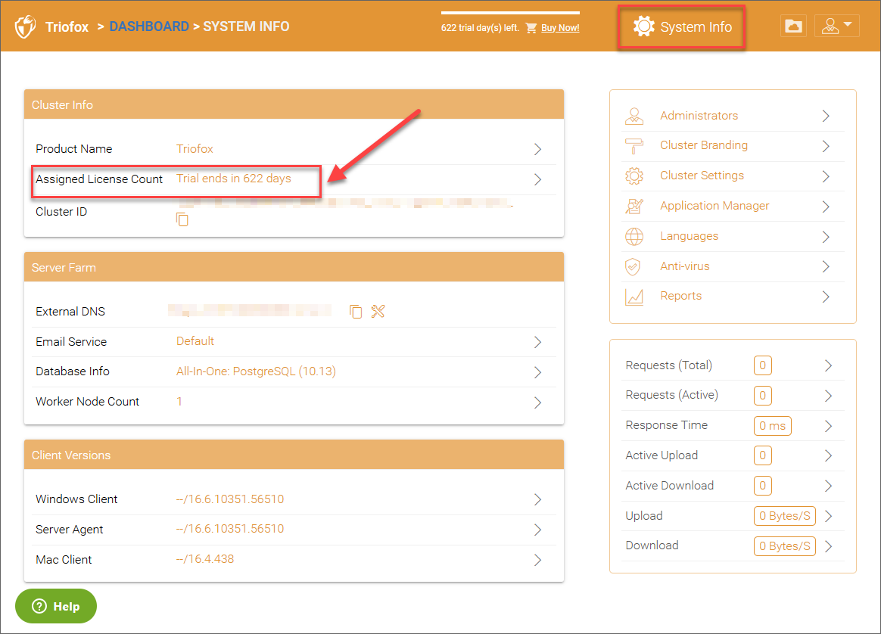Click the Windows Client version number
This screenshot has width=881, height=634.
tap(230, 499)
